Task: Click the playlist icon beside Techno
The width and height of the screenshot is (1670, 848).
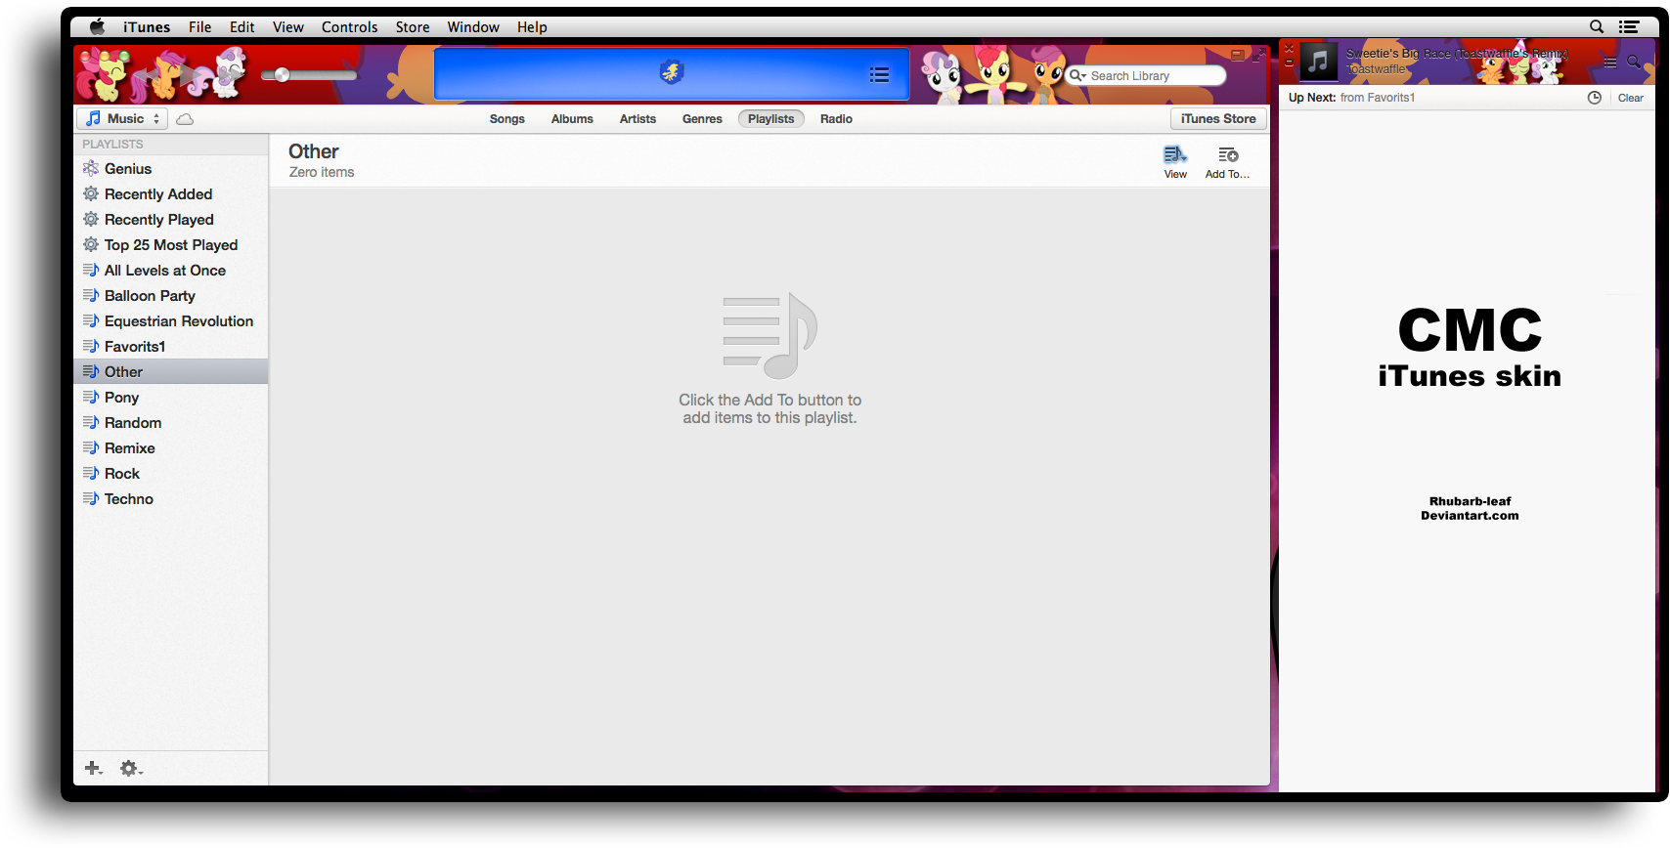Action: click(x=91, y=498)
